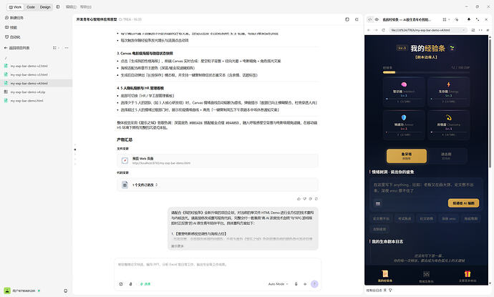Click the copy icon under the response

click(x=310, y=199)
